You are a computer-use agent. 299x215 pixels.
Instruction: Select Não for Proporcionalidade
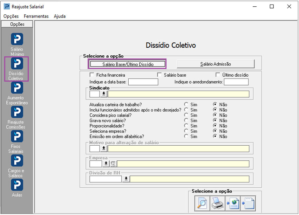(215, 126)
